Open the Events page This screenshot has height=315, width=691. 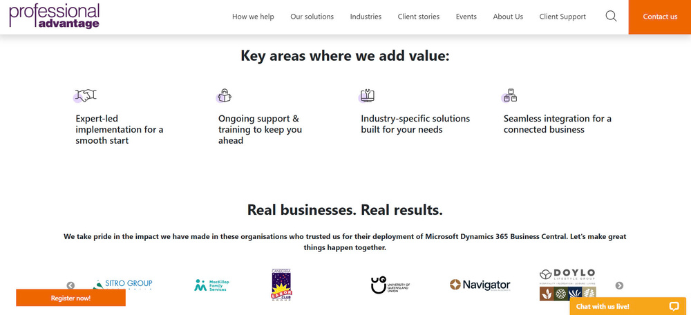coord(466,17)
